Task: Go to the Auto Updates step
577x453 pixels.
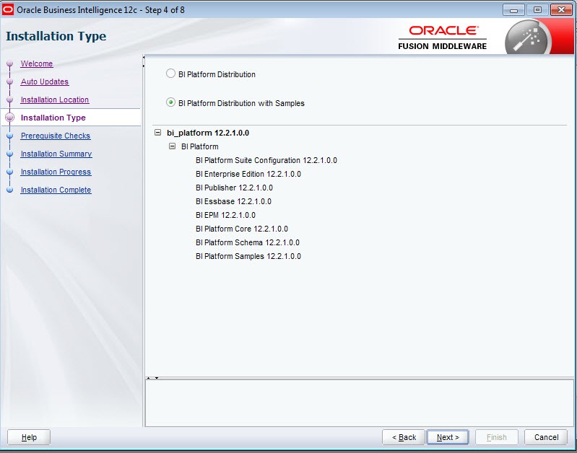Action: coord(45,82)
